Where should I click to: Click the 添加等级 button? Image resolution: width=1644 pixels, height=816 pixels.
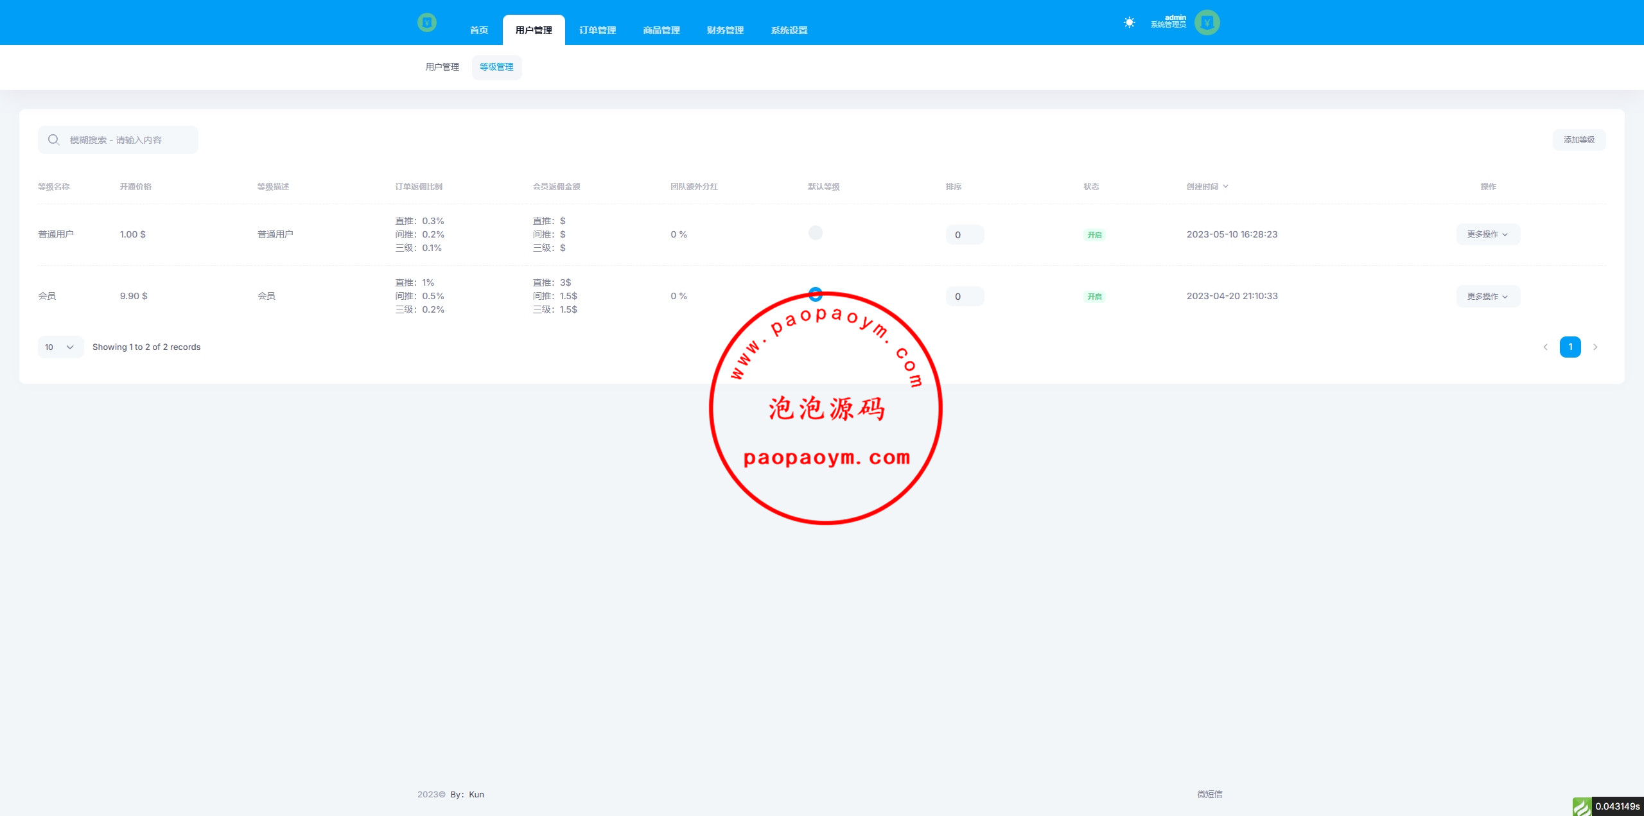click(x=1578, y=140)
